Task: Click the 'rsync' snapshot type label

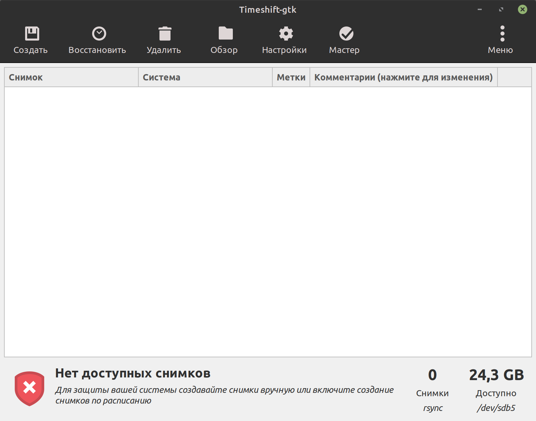Action: [x=433, y=408]
